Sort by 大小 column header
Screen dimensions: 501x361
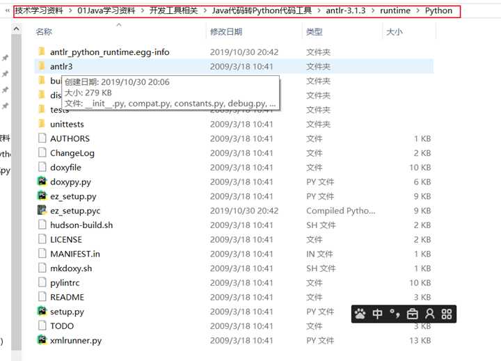click(395, 31)
